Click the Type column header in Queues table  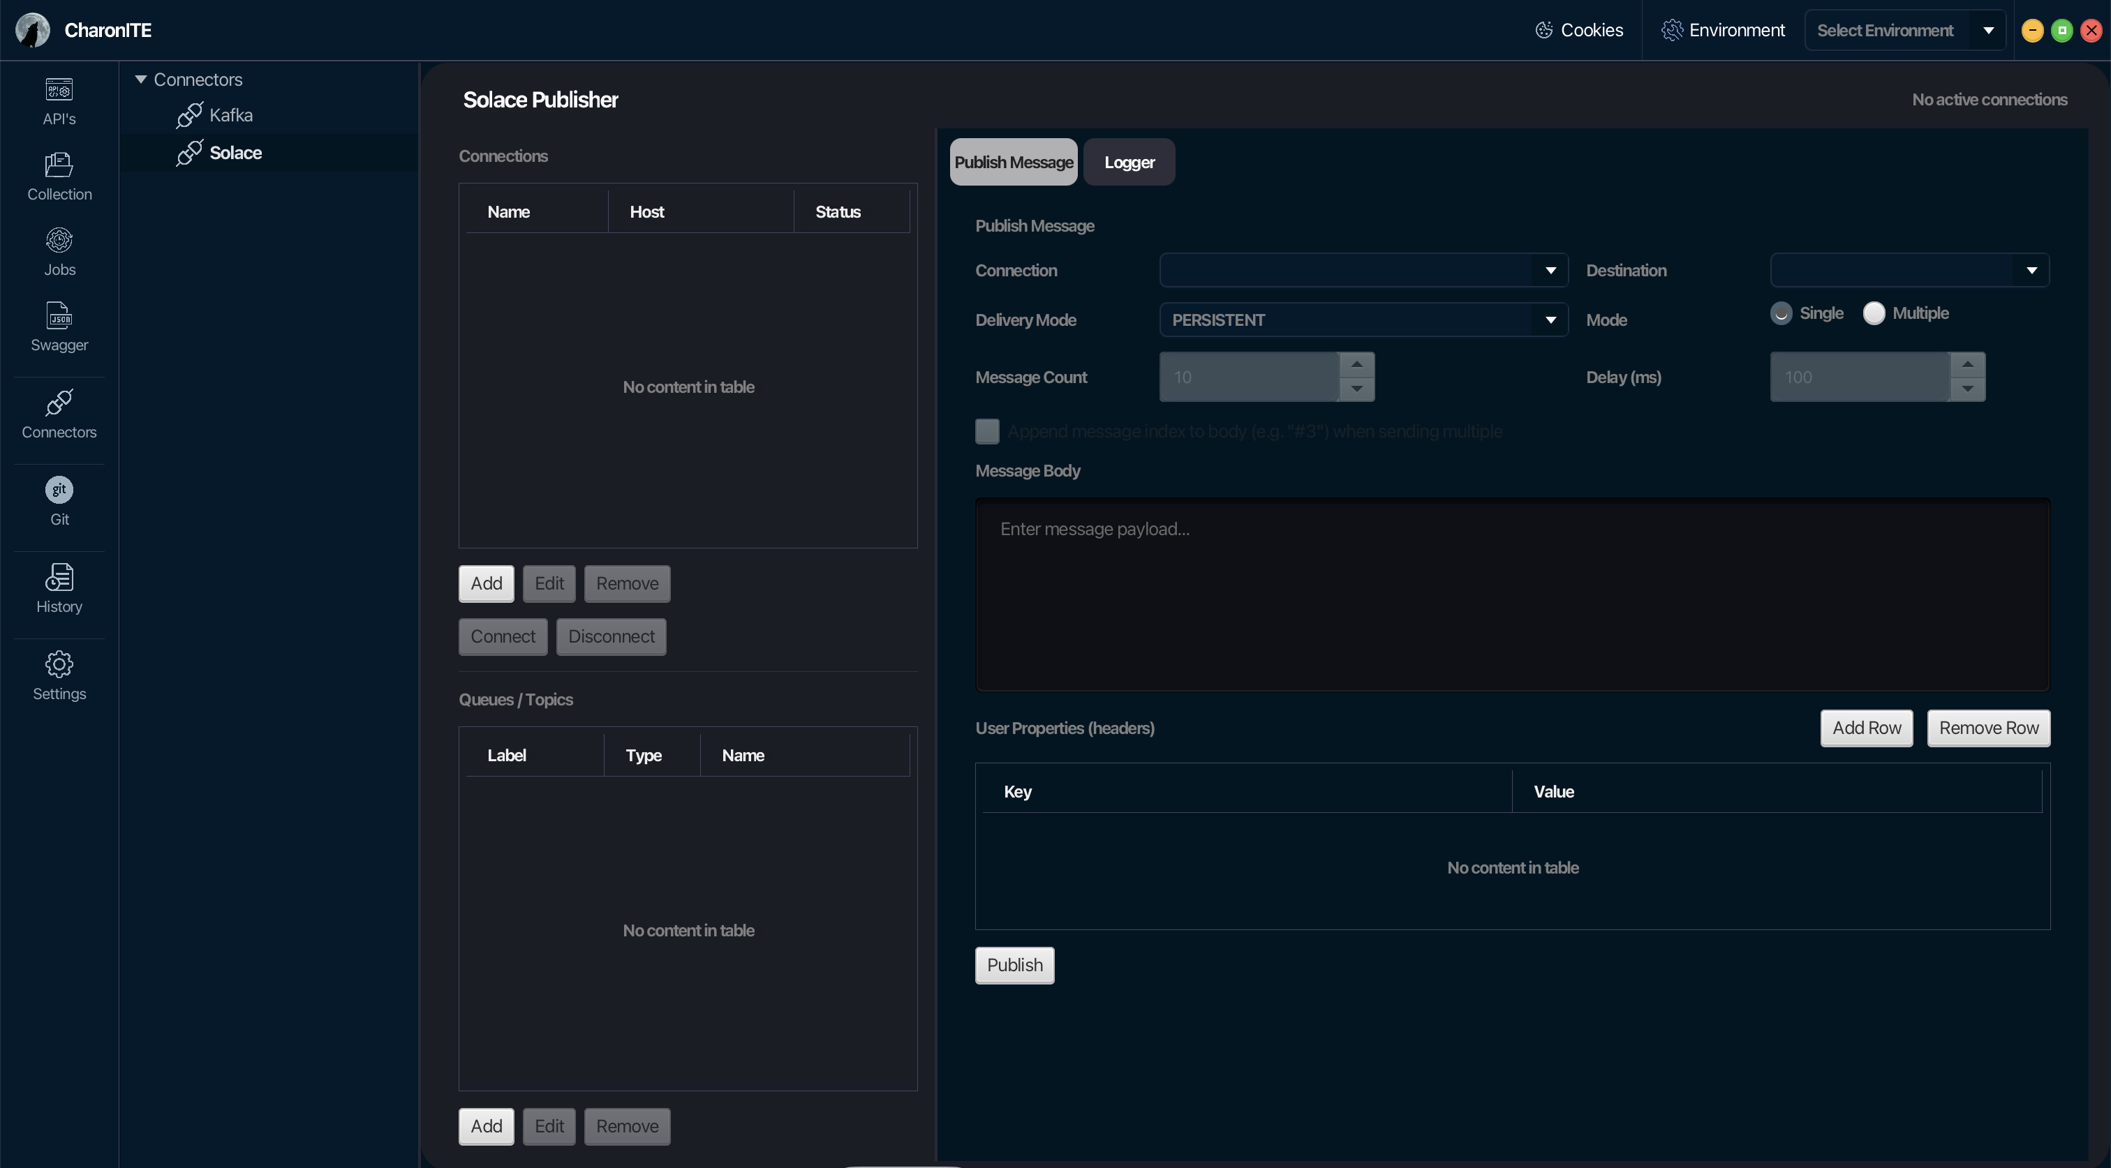coord(652,756)
